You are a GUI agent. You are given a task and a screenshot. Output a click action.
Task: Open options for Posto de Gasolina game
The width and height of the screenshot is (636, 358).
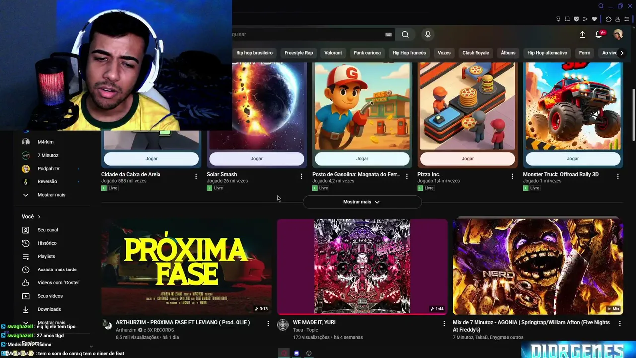(x=407, y=176)
